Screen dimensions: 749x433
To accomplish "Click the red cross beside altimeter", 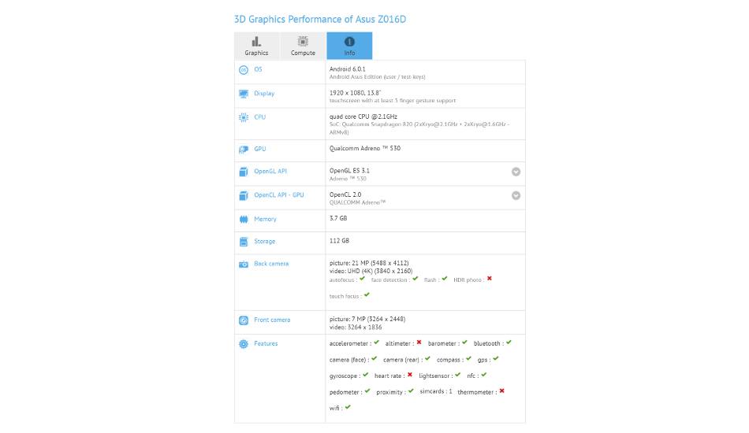I will pyautogui.click(x=419, y=342).
